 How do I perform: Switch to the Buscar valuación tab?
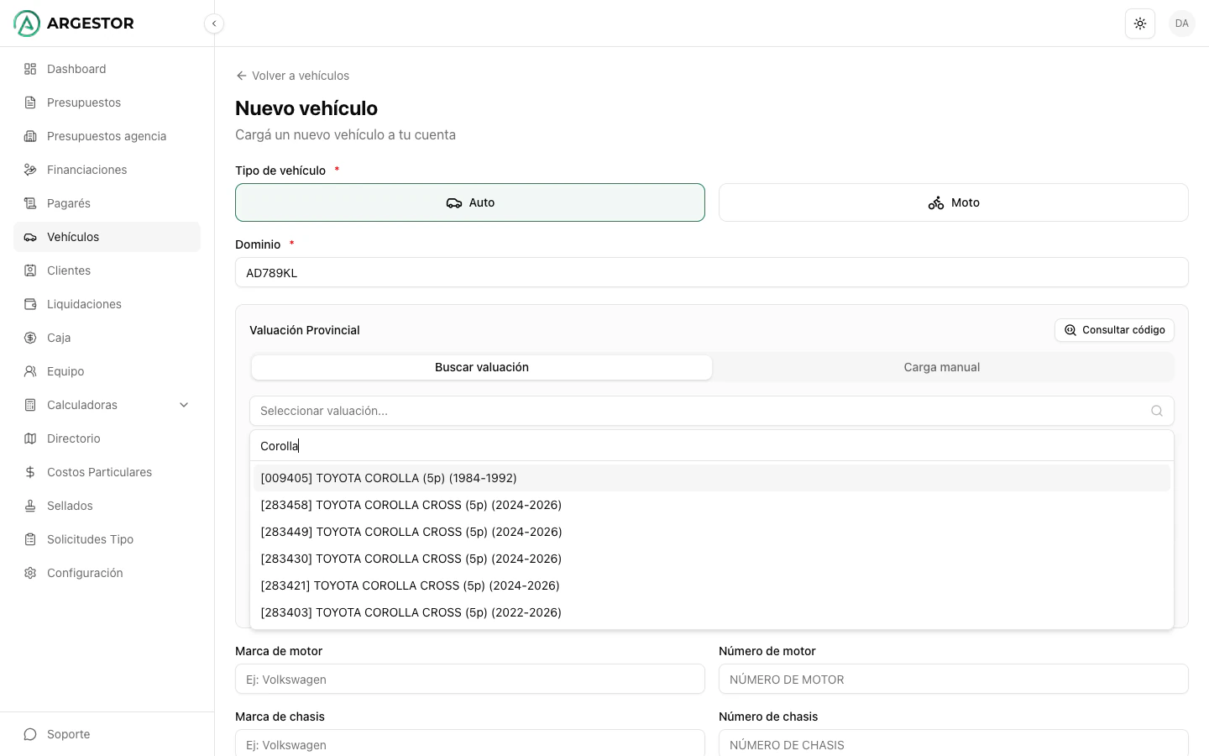click(482, 367)
